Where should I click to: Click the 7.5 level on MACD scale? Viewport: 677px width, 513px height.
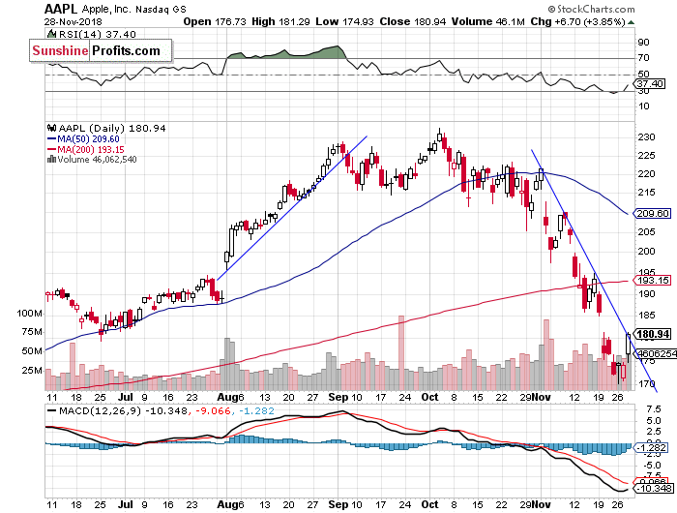[x=653, y=409]
